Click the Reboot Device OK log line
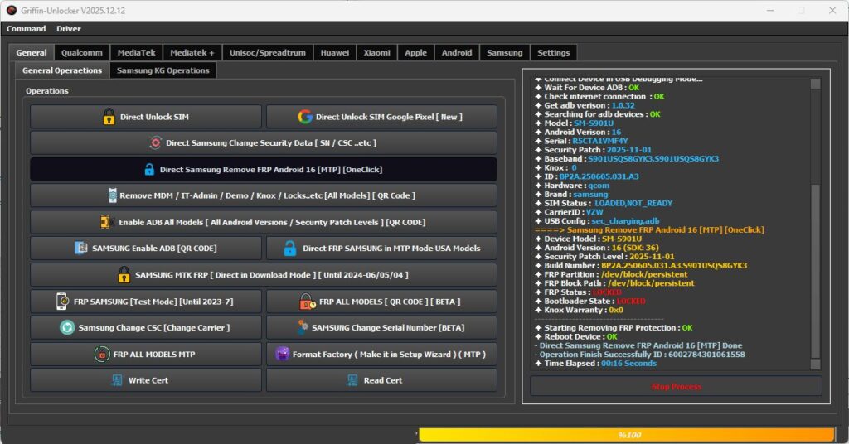The height and width of the screenshot is (444, 849). (x=576, y=336)
